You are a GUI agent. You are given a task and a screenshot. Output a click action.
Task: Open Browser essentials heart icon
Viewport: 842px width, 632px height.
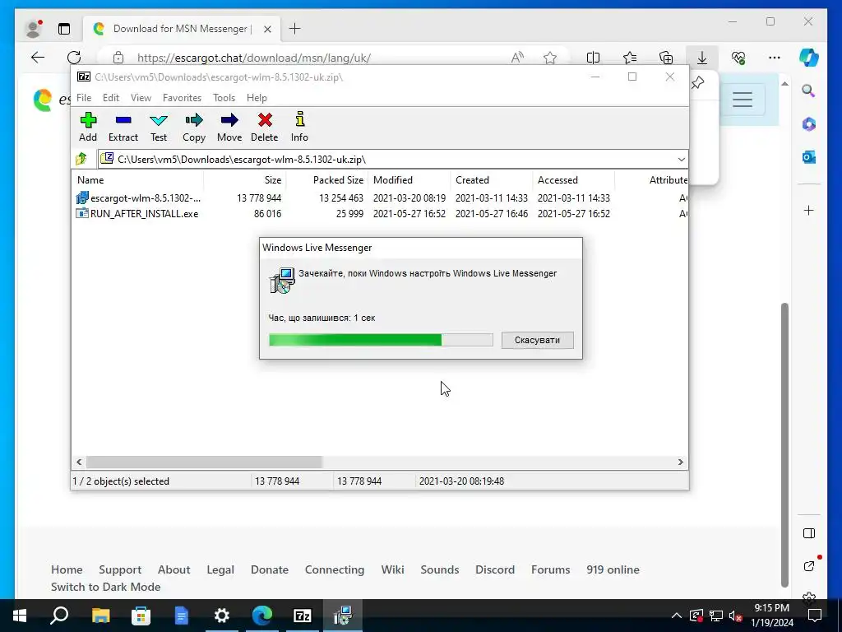[x=738, y=58]
